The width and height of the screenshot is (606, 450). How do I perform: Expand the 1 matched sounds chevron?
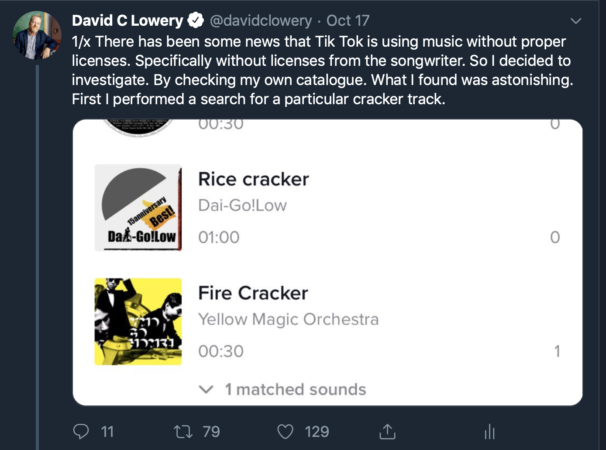(x=206, y=389)
